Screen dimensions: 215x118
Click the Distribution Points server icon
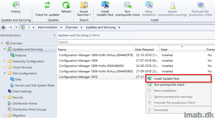(10, 103)
